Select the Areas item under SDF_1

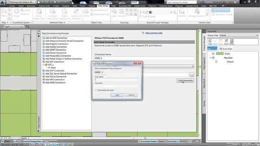(x=53, y=68)
